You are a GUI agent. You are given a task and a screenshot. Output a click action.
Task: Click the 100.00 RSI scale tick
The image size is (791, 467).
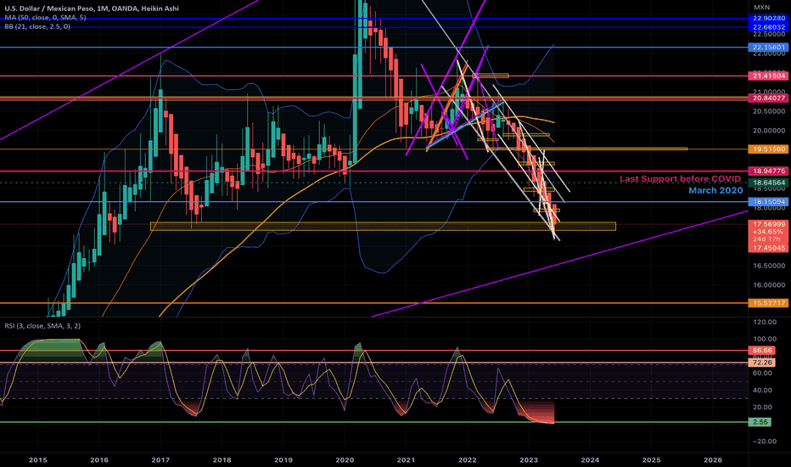764,339
